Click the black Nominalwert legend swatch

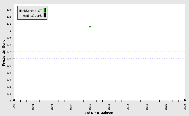(44, 15)
